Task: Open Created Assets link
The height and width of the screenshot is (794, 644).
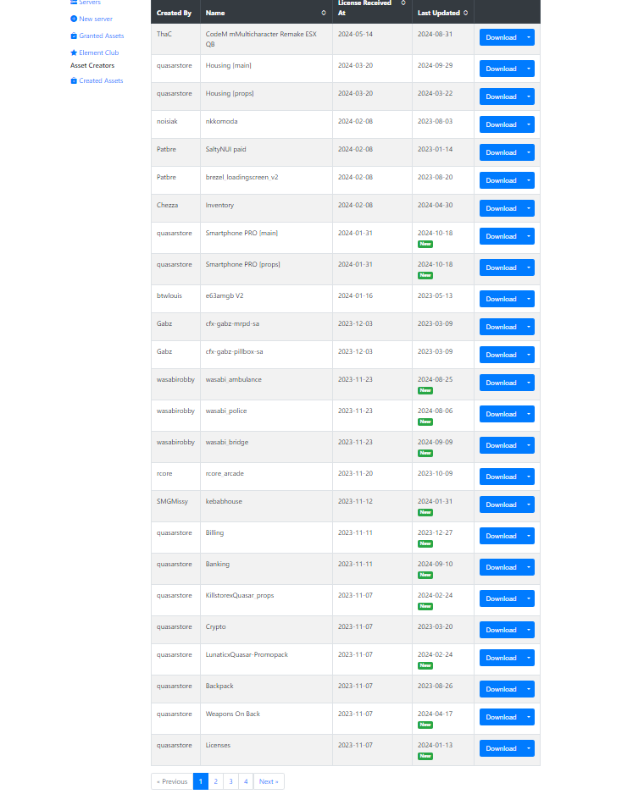Action: coord(101,80)
